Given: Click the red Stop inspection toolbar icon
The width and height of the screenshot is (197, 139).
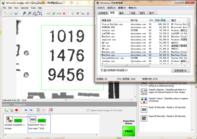Looking at the screenshot, I should (x=64, y=13).
